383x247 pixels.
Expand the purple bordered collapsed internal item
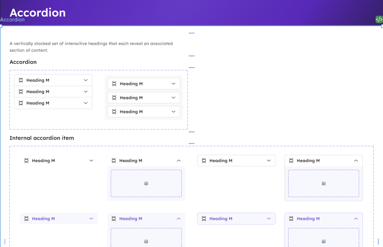pyautogui.click(x=269, y=219)
